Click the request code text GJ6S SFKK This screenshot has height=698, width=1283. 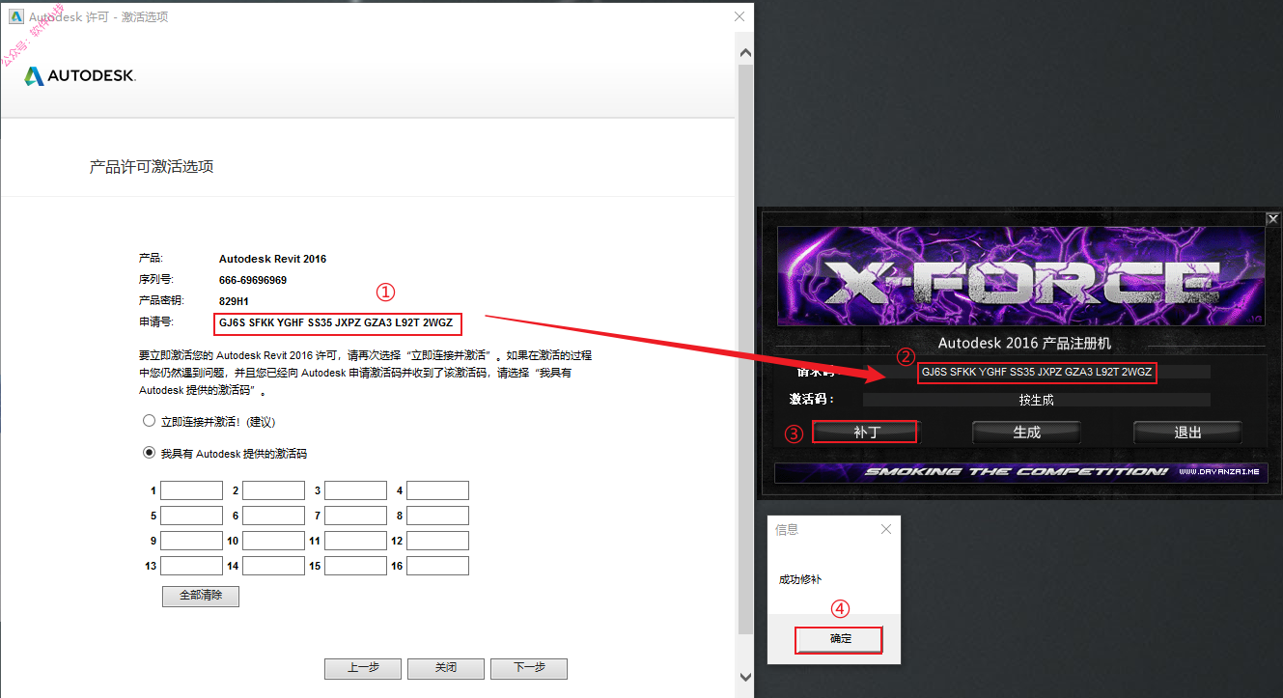336,321
